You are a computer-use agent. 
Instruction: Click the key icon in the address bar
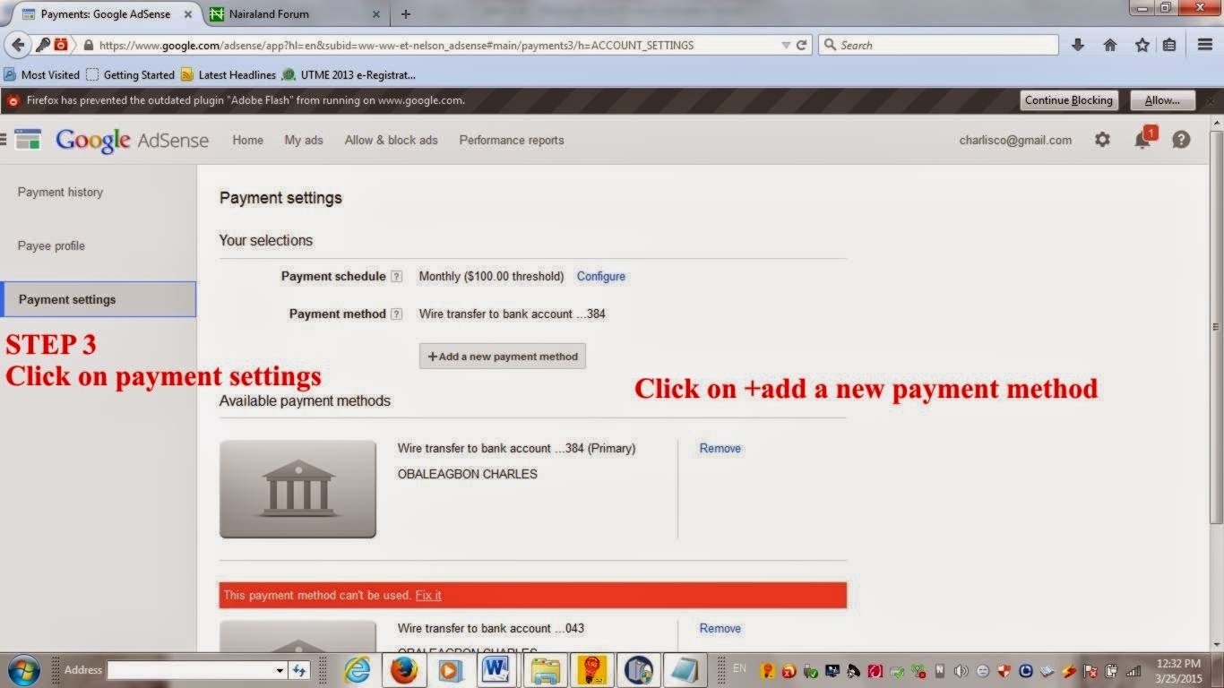[43, 45]
